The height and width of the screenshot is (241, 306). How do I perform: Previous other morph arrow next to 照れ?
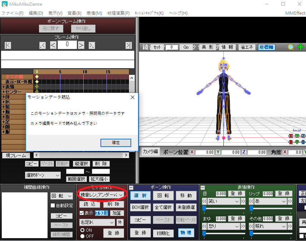tap(251, 226)
